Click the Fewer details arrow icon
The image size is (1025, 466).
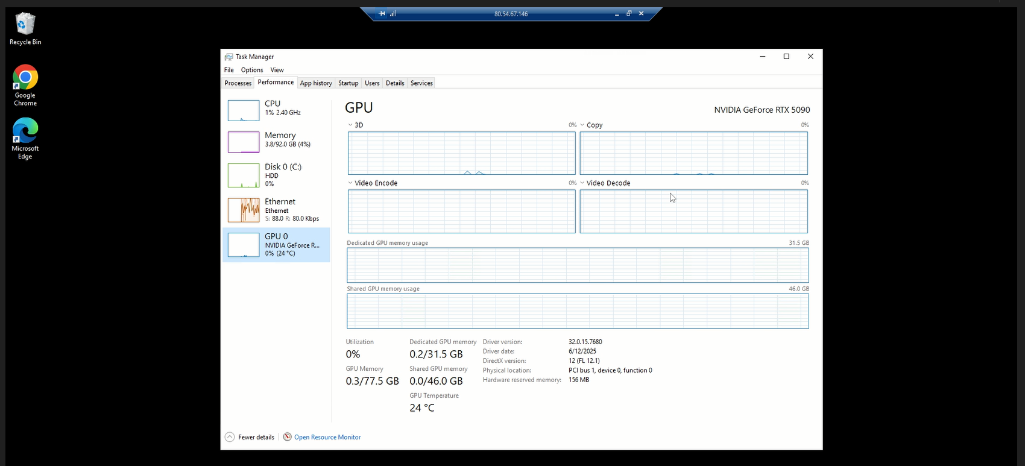point(230,437)
